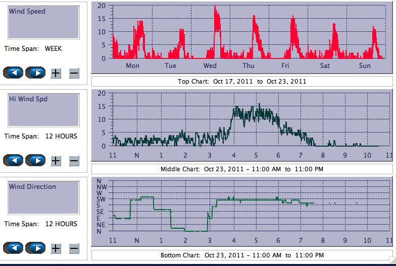The width and height of the screenshot is (396, 266).
Task: Click Wednesday's peak on the weekly wind chart
Action: (x=215, y=7)
